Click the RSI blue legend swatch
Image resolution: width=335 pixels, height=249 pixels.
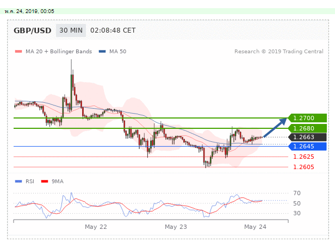click(18, 181)
